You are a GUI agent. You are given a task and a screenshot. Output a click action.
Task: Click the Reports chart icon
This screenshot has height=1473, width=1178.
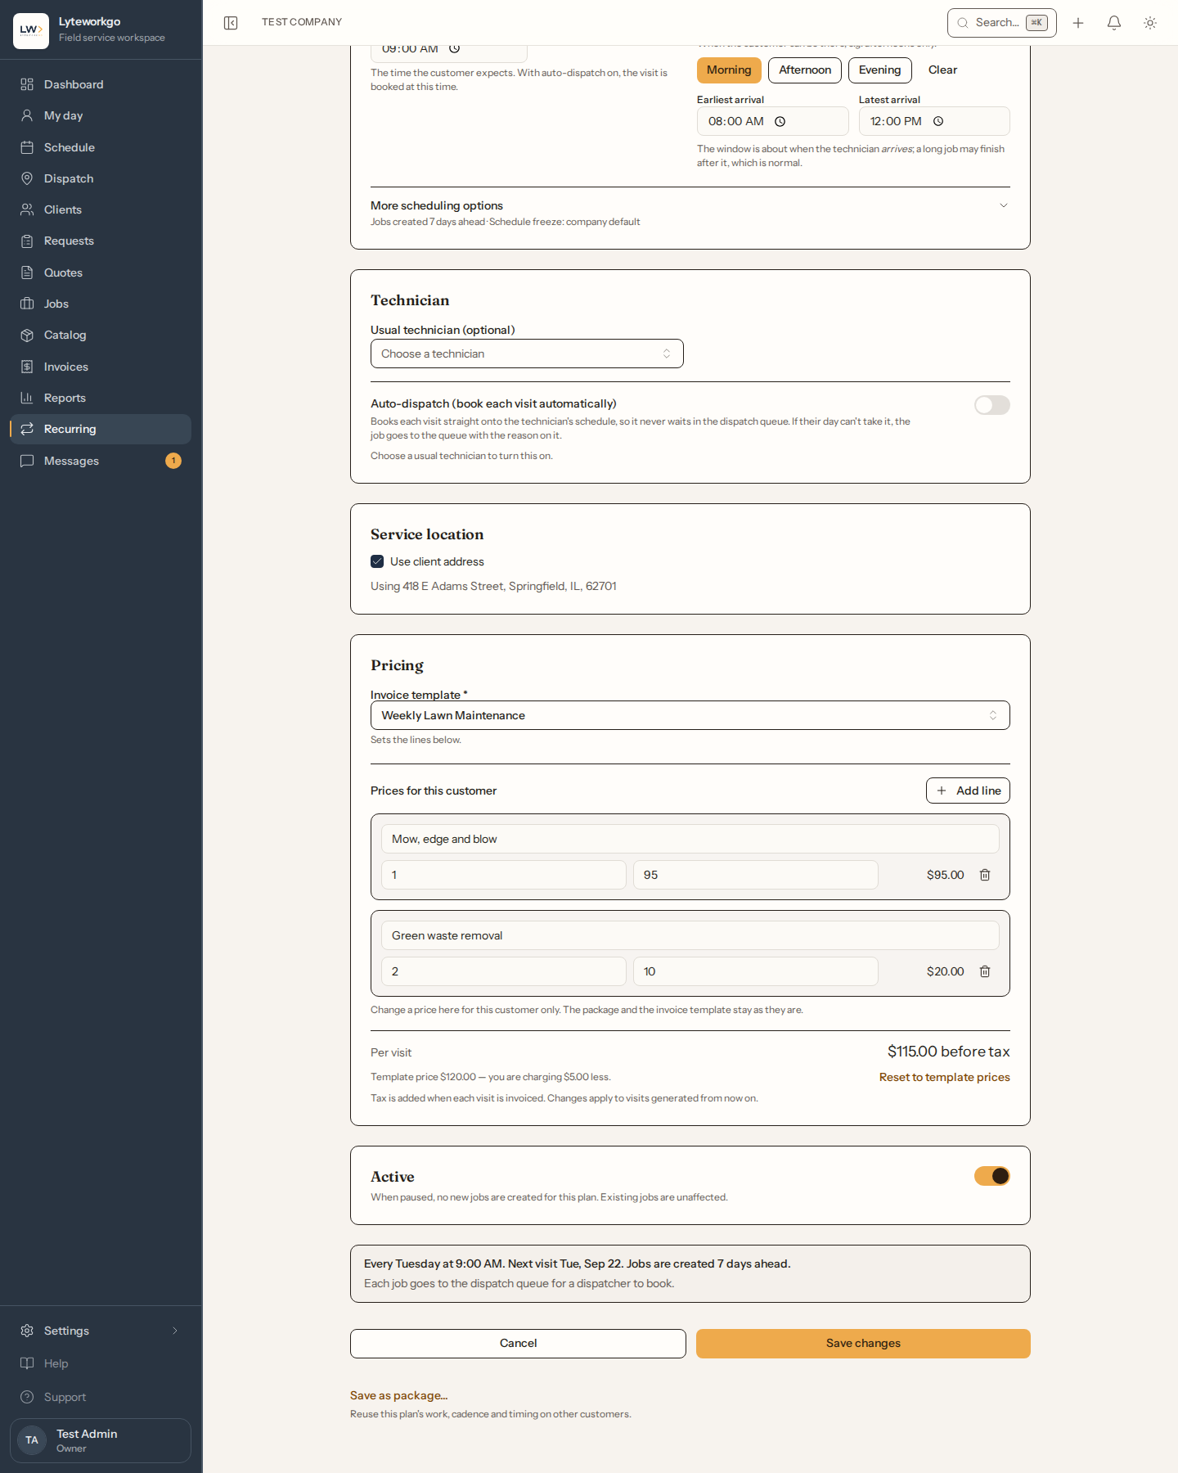click(27, 398)
